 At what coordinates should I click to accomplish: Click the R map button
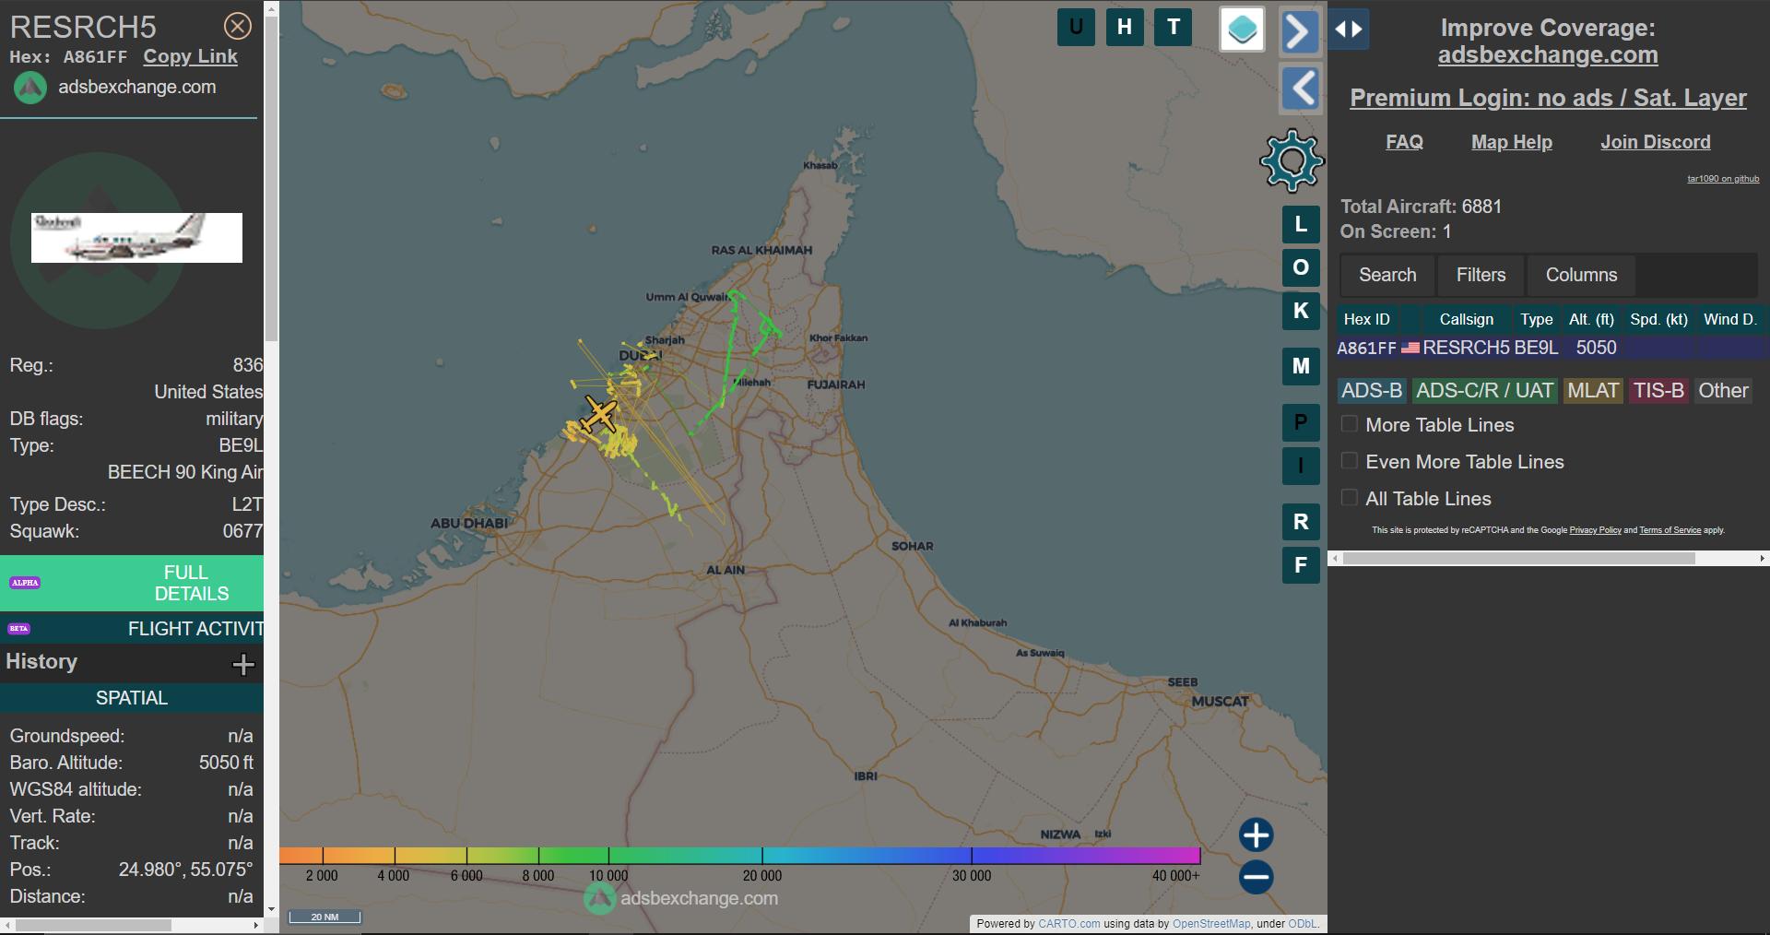point(1301,522)
